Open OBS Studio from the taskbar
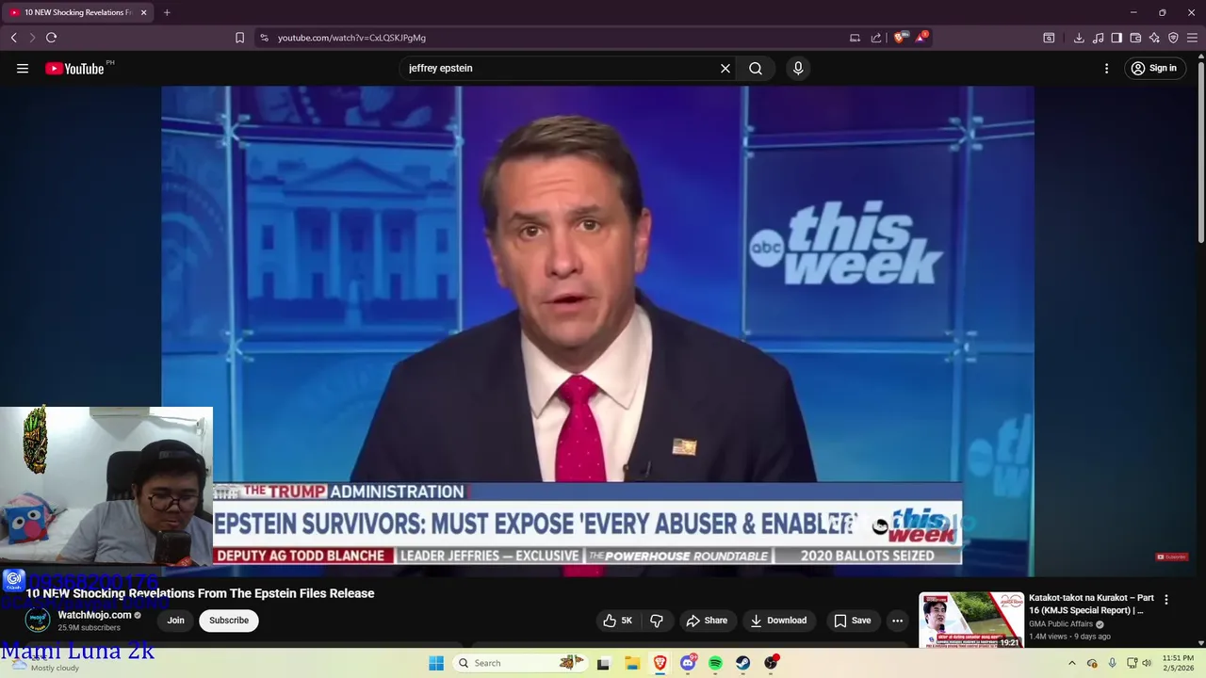This screenshot has height=678, width=1206. click(771, 663)
